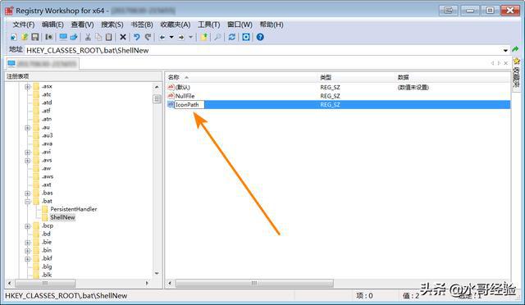
Task: Click the paste clipboard icon
Action: pyautogui.click(x=109, y=37)
